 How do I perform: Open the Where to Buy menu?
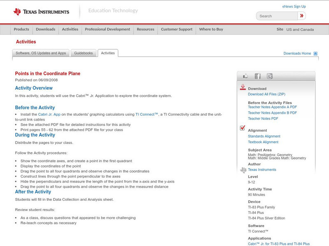click(211, 29)
